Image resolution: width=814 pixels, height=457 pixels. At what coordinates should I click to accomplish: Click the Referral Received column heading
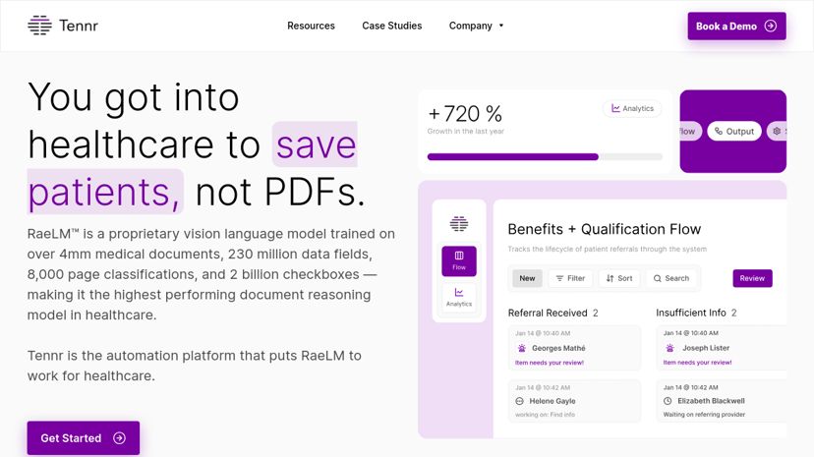pyautogui.click(x=548, y=313)
